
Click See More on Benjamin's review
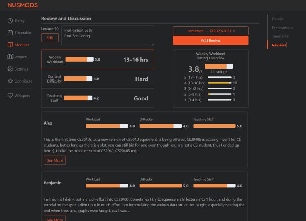point(55,218)
